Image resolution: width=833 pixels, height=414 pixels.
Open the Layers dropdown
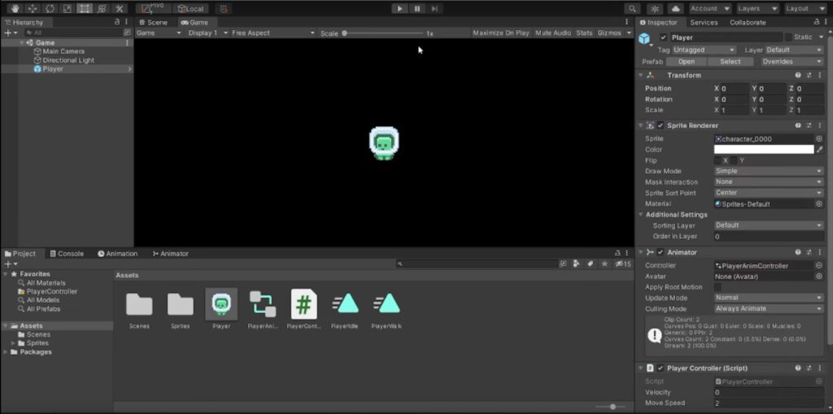(x=757, y=8)
